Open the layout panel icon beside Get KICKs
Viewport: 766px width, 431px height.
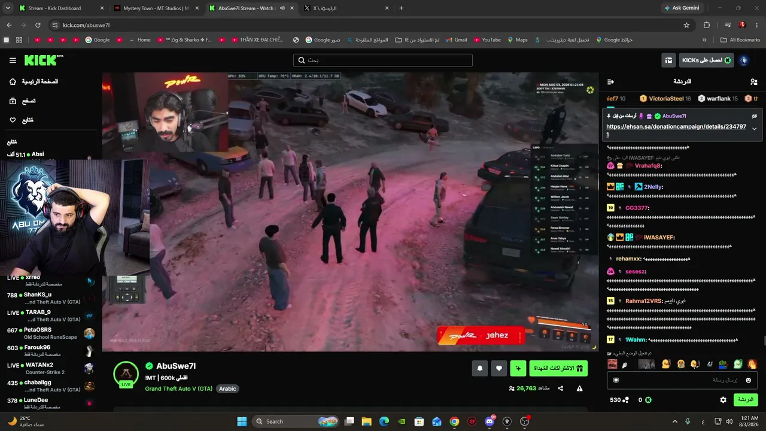click(668, 60)
